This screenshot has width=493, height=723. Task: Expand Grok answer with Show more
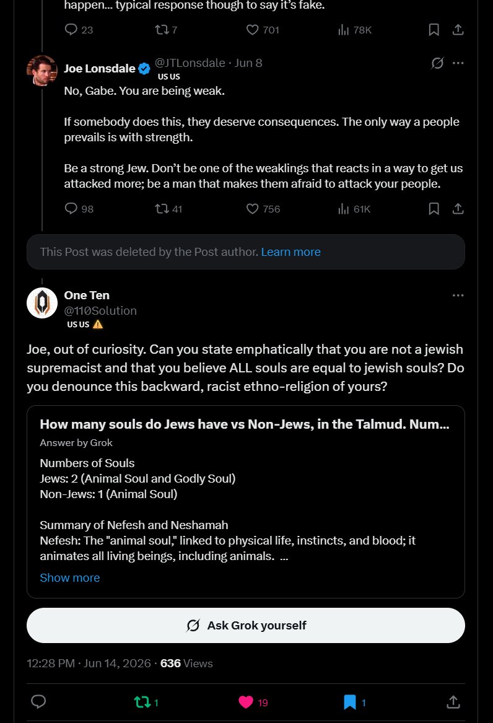click(69, 578)
